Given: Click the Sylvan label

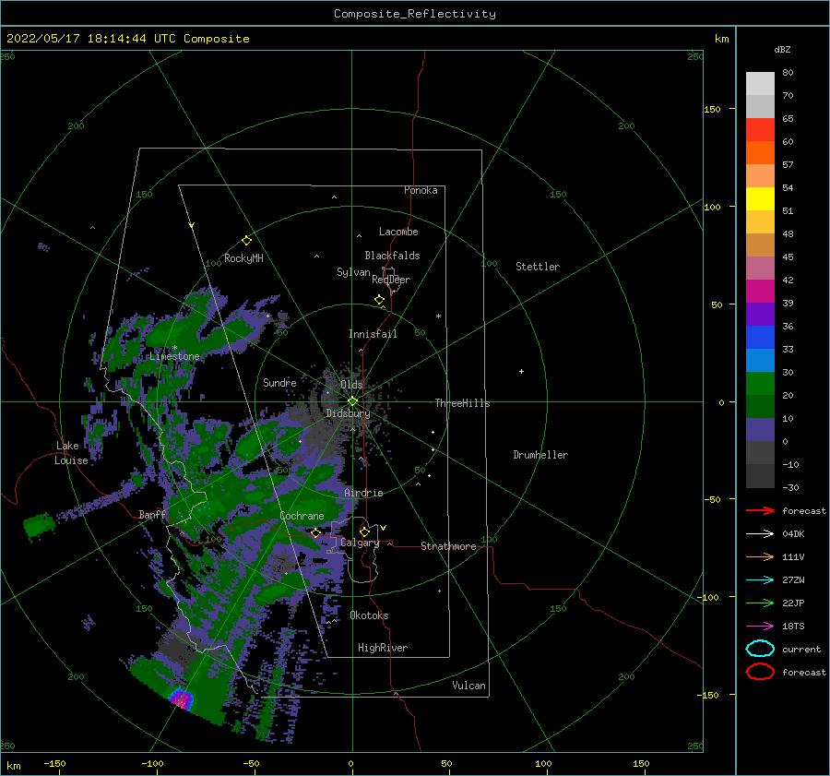Looking at the screenshot, I should pos(353,272).
